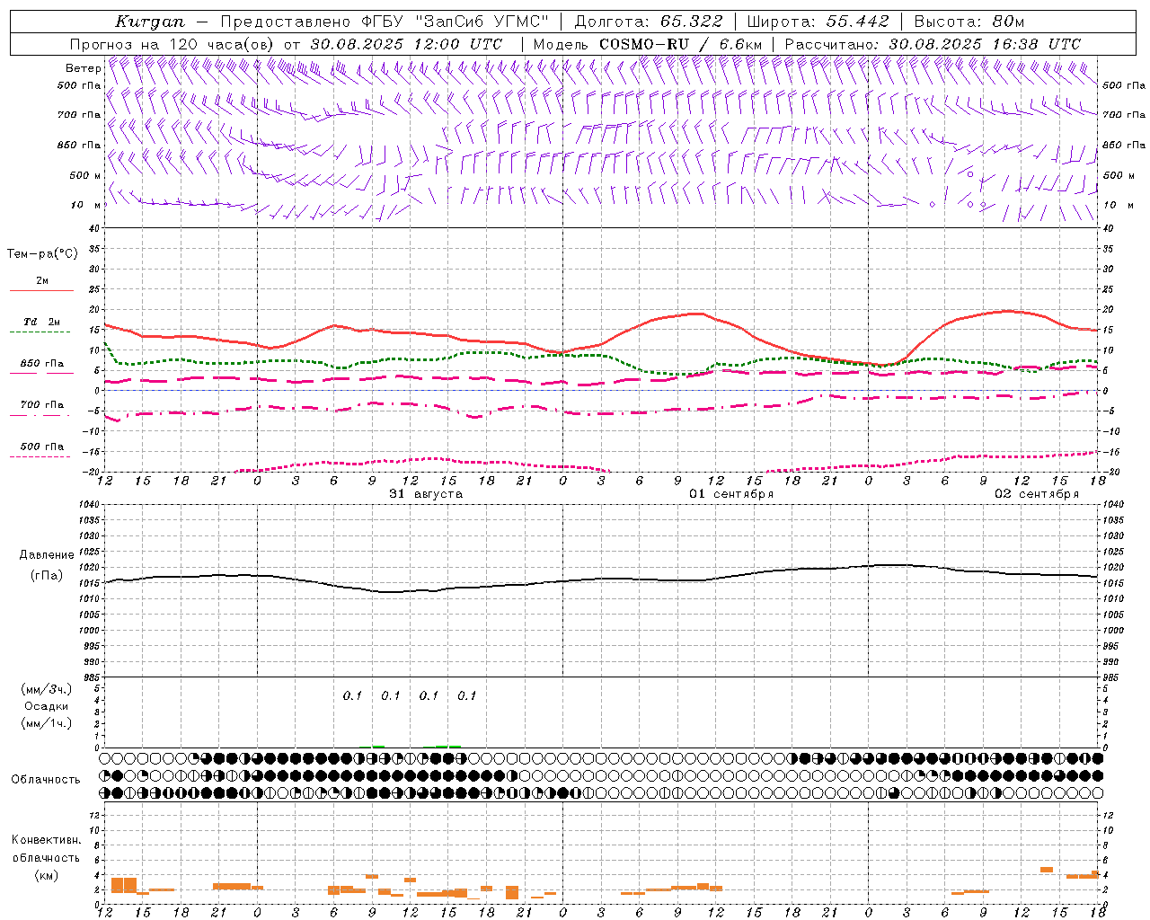Click the "Облачность" cloud cover label
Image resolution: width=1150 pixels, height=920 pixels.
(x=46, y=780)
